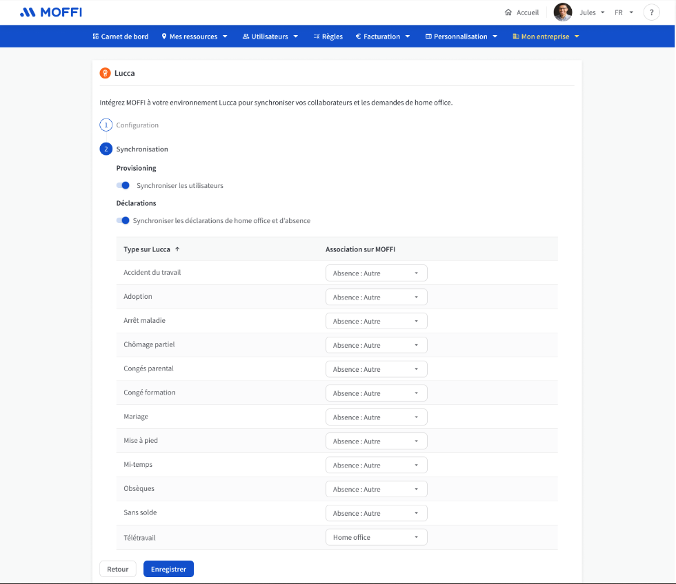The height and width of the screenshot is (584, 676).
Task: Click the Retour button
Action: tap(118, 569)
